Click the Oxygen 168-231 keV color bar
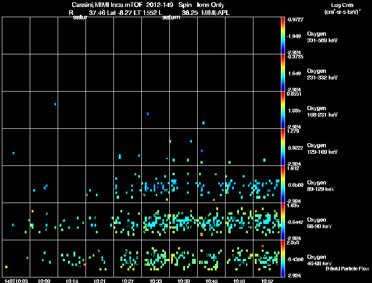372x283 pixels. click(x=283, y=110)
